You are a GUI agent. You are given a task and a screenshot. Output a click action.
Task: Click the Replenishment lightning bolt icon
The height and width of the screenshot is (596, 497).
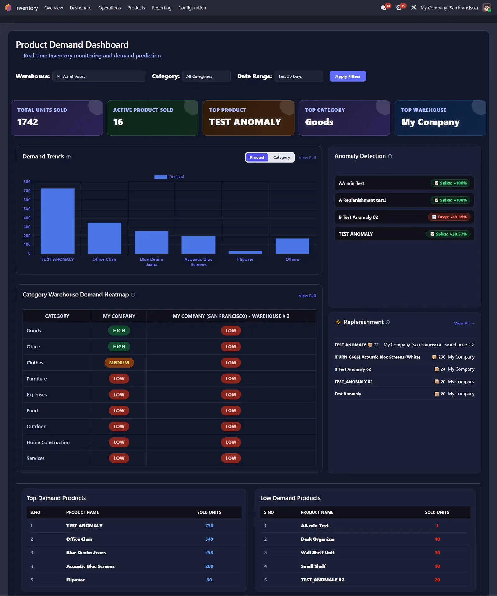pos(338,322)
